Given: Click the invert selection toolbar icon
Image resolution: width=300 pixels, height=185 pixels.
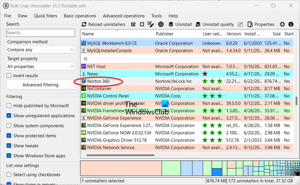Looking at the screenshot, I should point(150,24).
